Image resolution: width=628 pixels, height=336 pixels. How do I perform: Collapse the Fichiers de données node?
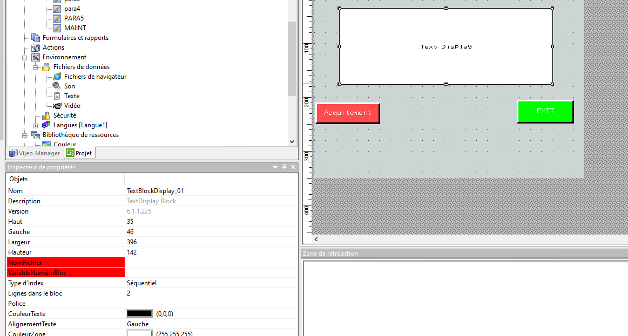[35, 67]
